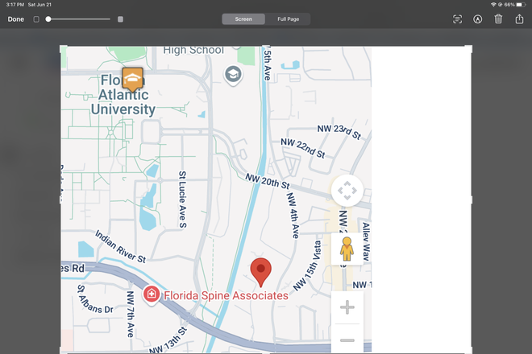Click the NW 23rd St label

(x=339, y=131)
